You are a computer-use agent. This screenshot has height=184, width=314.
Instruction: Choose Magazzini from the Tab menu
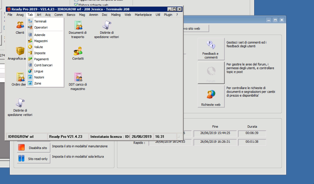[x=45, y=41]
